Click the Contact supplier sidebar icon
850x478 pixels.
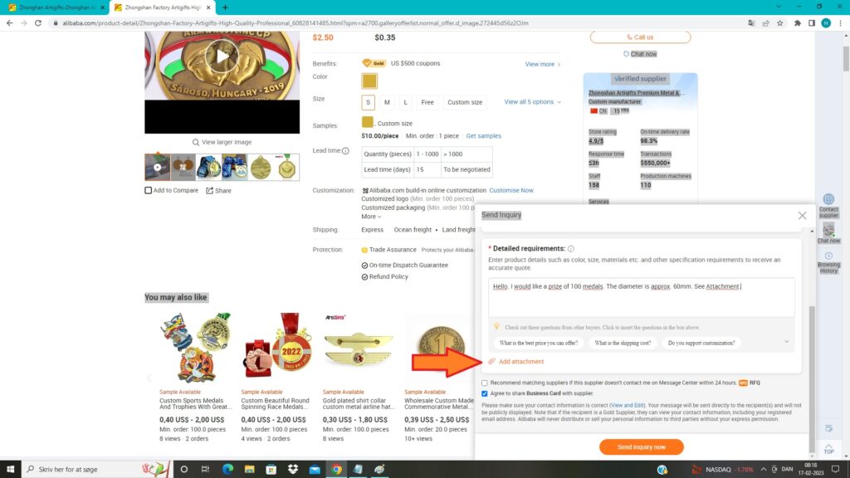[x=828, y=204]
